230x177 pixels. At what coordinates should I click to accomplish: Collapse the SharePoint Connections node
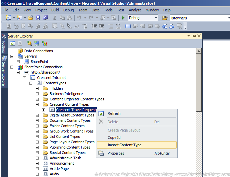point(12,67)
